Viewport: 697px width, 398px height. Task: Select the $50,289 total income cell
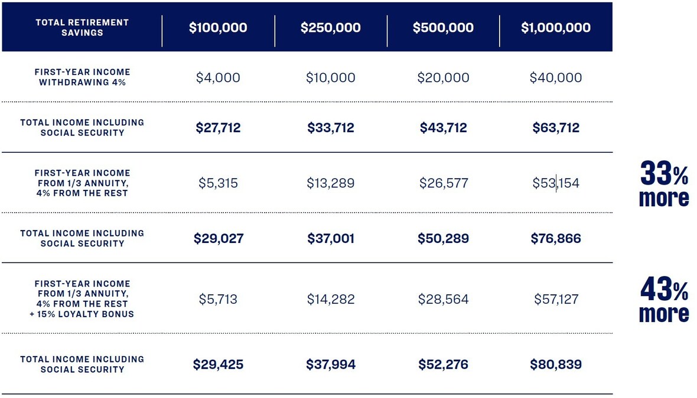point(443,239)
